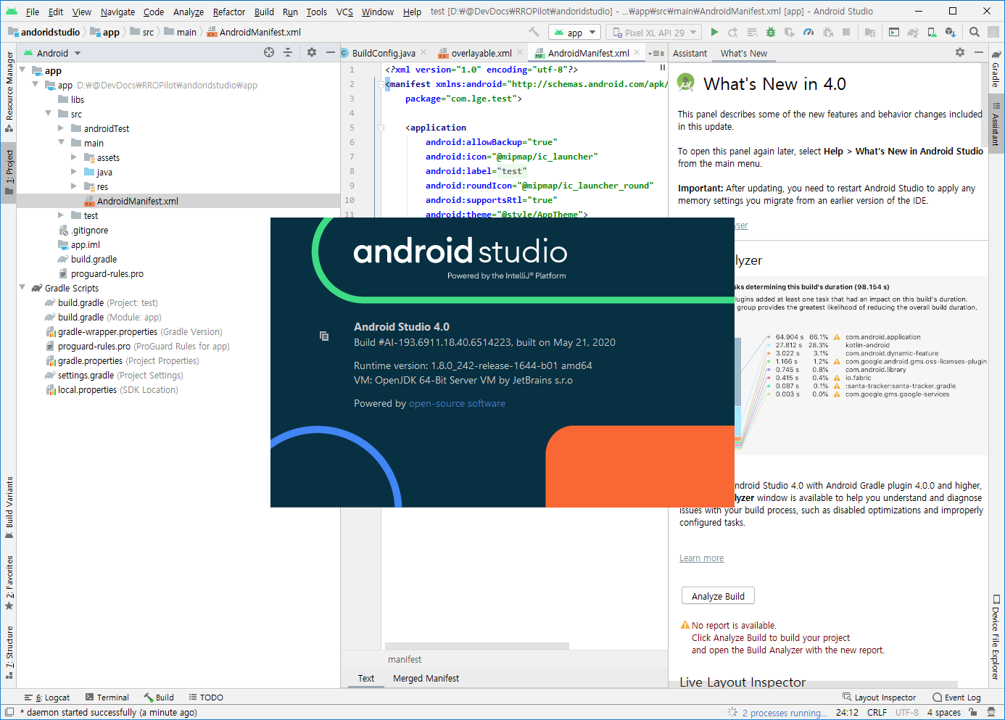Screen dimensions: 1005x720
Task: Toggle the Gradle side tool window
Action: 996,69
